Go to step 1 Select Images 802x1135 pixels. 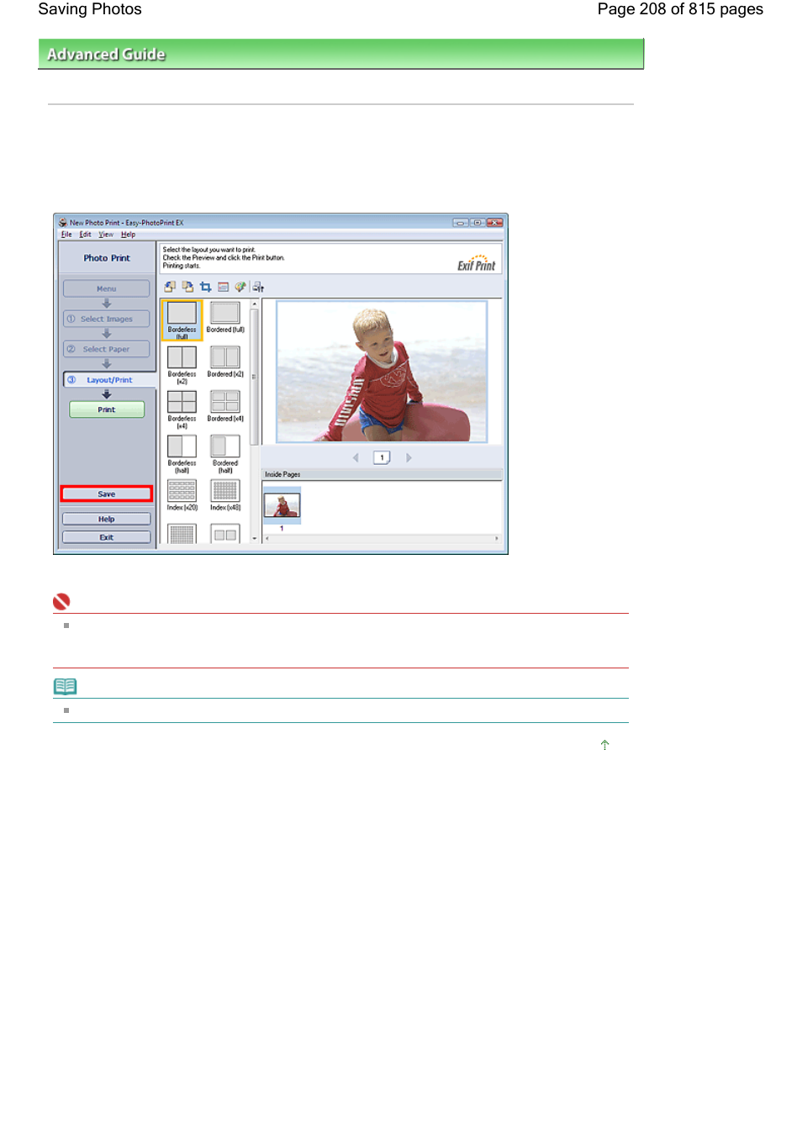click(x=106, y=319)
